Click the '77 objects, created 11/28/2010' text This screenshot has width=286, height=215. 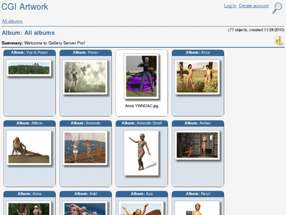[x=256, y=30]
